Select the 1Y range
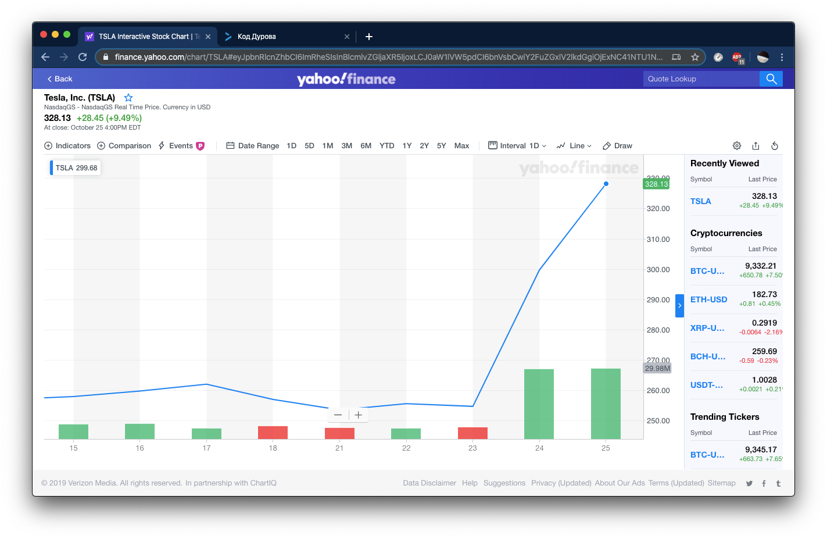 pos(407,146)
